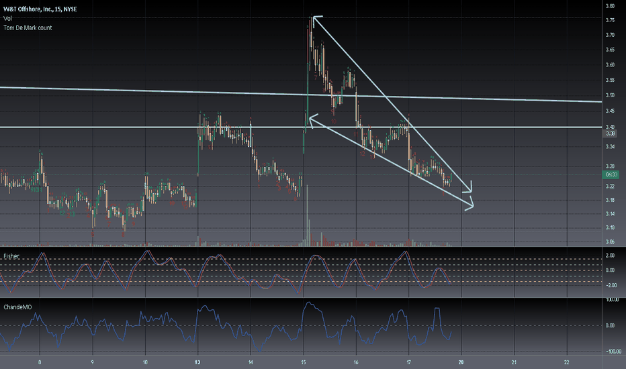Click date label 9 on the time axis
626x369 pixels.
pyautogui.click(x=92, y=362)
